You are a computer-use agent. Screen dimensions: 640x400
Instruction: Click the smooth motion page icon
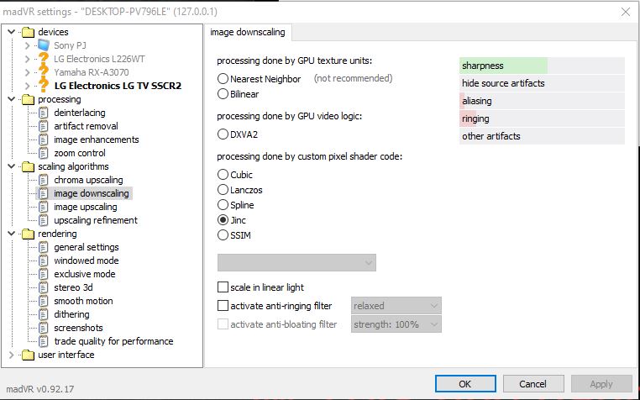coord(44,301)
